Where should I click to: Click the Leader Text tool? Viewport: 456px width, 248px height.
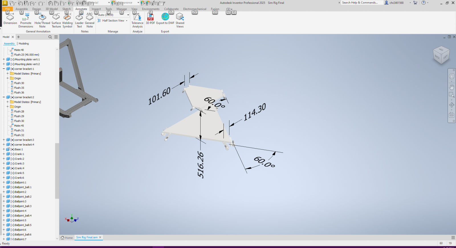click(x=79, y=18)
